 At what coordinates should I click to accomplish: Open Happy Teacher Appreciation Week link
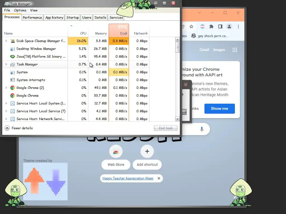(128, 178)
